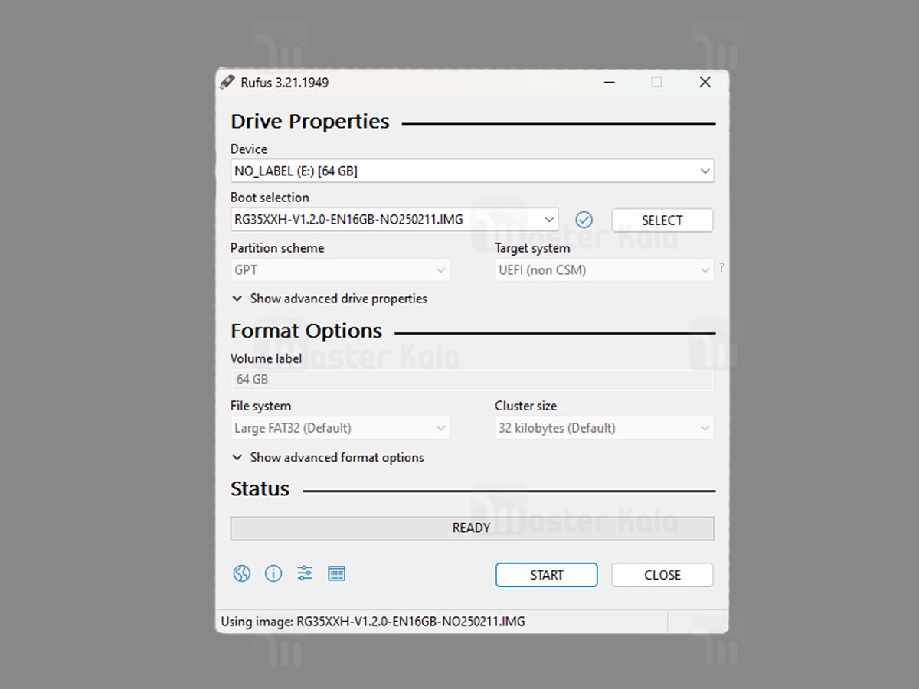Image resolution: width=919 pixels, height=689 pixels.
Task: Click the 'Status' heading
Action: (260, 489)
